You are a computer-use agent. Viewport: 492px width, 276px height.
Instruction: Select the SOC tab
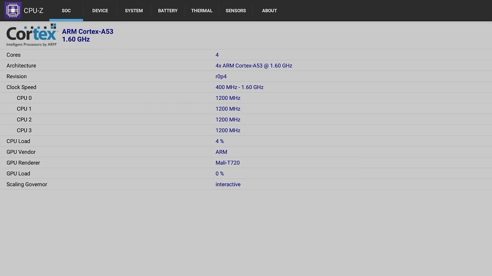coord(66,11)
